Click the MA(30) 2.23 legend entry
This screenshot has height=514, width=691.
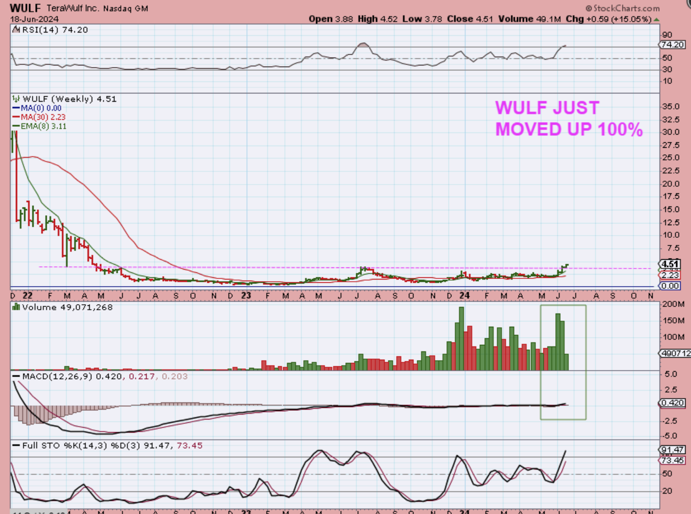[x=40, y=117]
